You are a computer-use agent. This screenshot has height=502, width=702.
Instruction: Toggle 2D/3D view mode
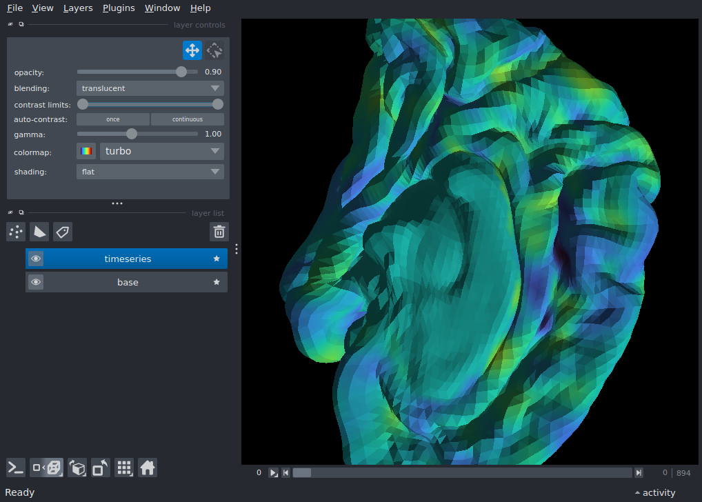pyautogui.click(x=48, y=468)
